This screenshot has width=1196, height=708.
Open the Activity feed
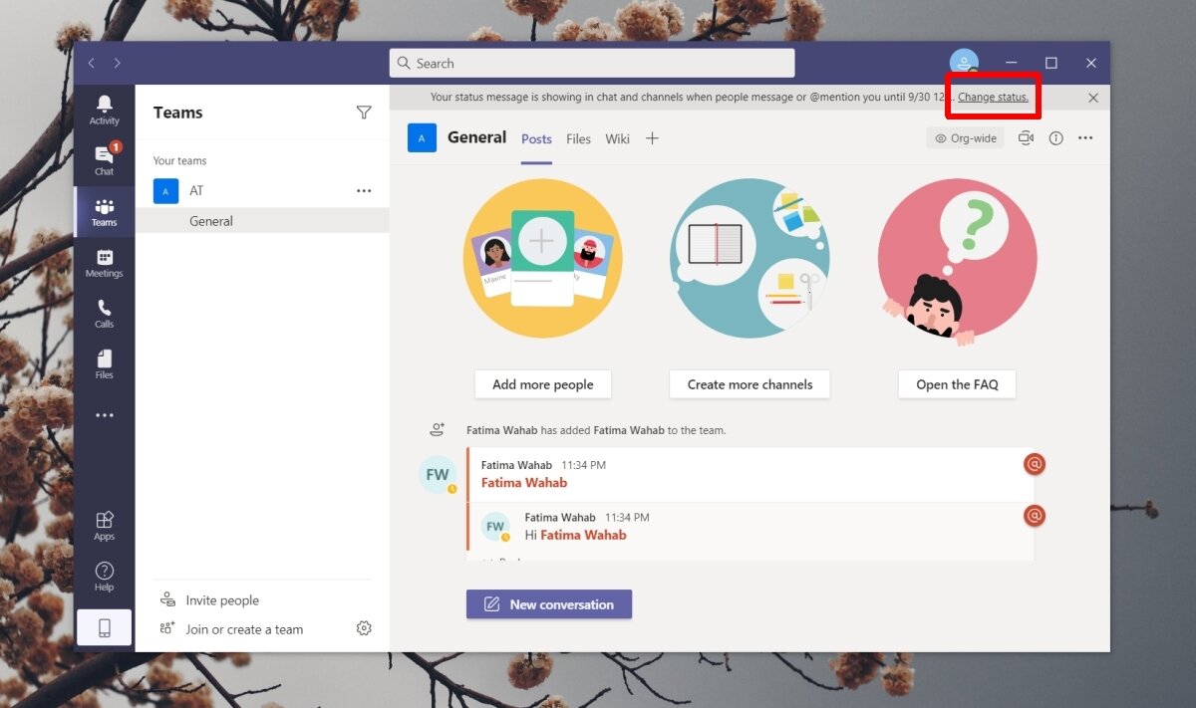(104, 107)
